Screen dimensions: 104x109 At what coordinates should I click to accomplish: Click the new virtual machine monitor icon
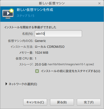pyautogui.click(x=8, y=14)
